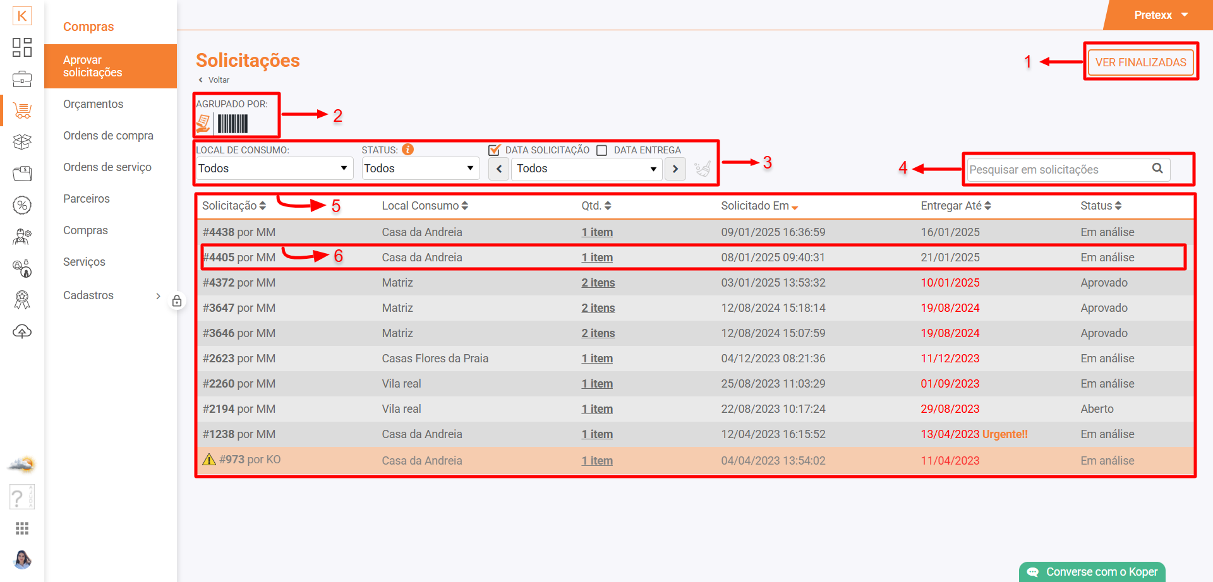The width and height of the screenshot is (1213, 582).
Task: Check the Data Entrega checkbox
Action: coord(602,150)
